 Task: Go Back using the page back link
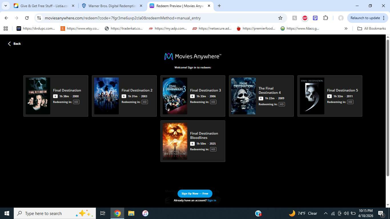[14, 44]
